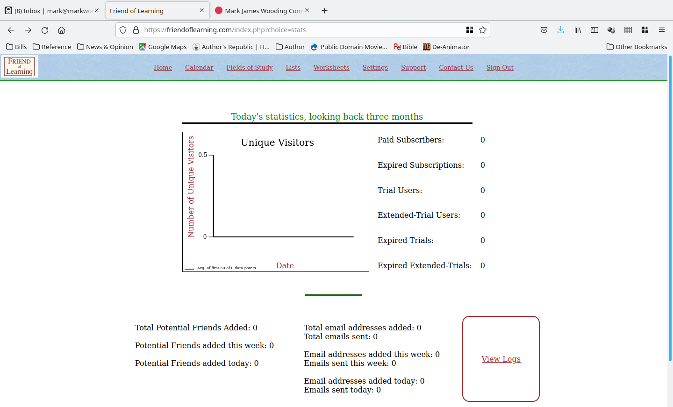Open the extension icon with vertical bars

click(x=628, y=30)
